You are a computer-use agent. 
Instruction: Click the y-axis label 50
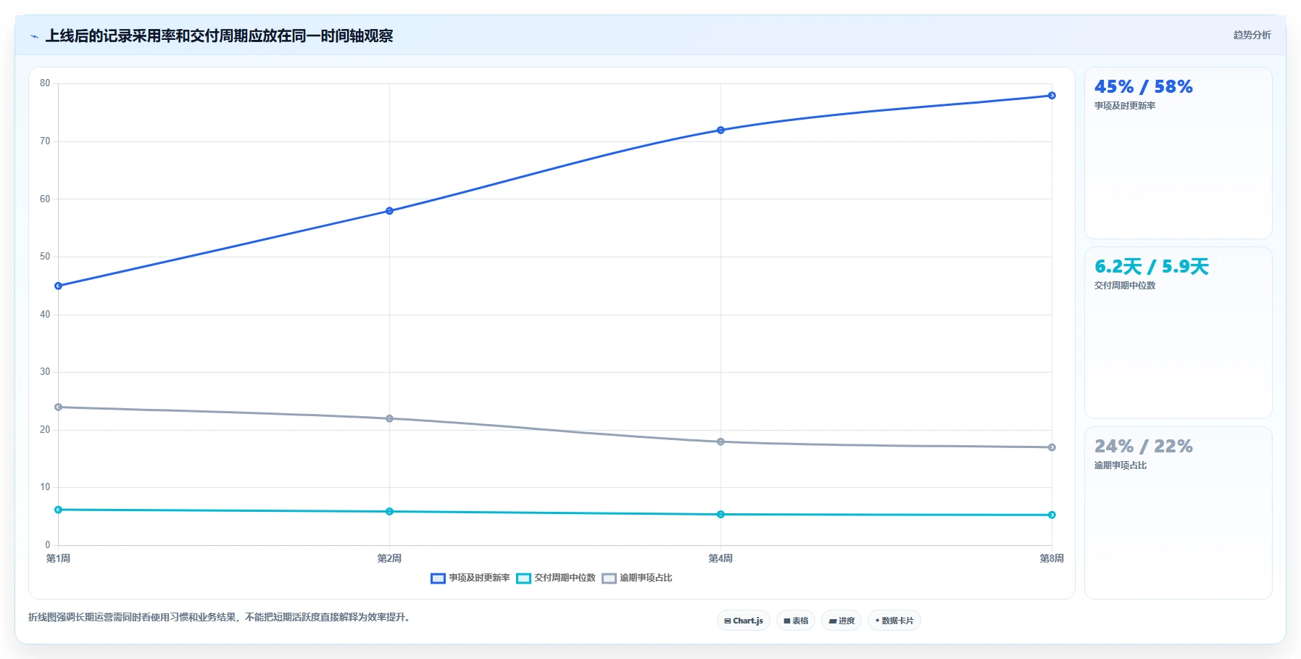pyautogui.click(x=45, y=257)
